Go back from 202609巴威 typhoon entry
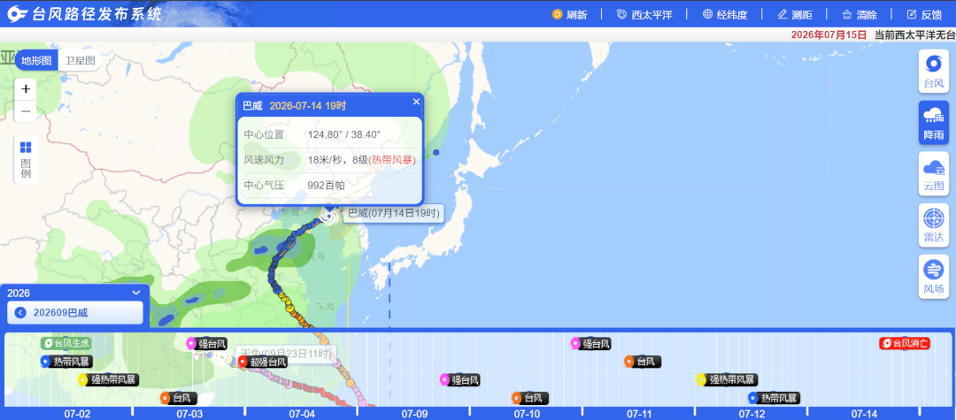 (x=20, y=313)
